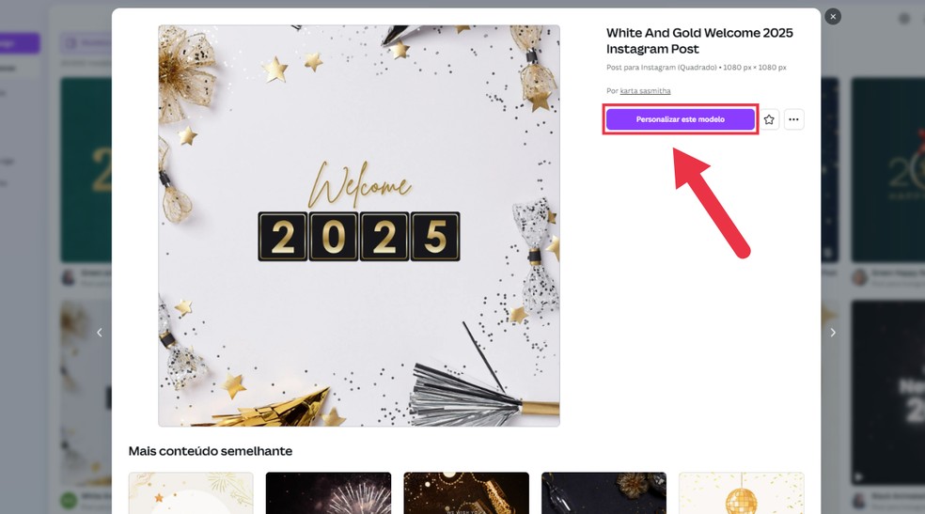The height and width of the screenshot is (514, 925).
Task: Click the Mais conteúdo semelhante heading
Action: (211, 451)
